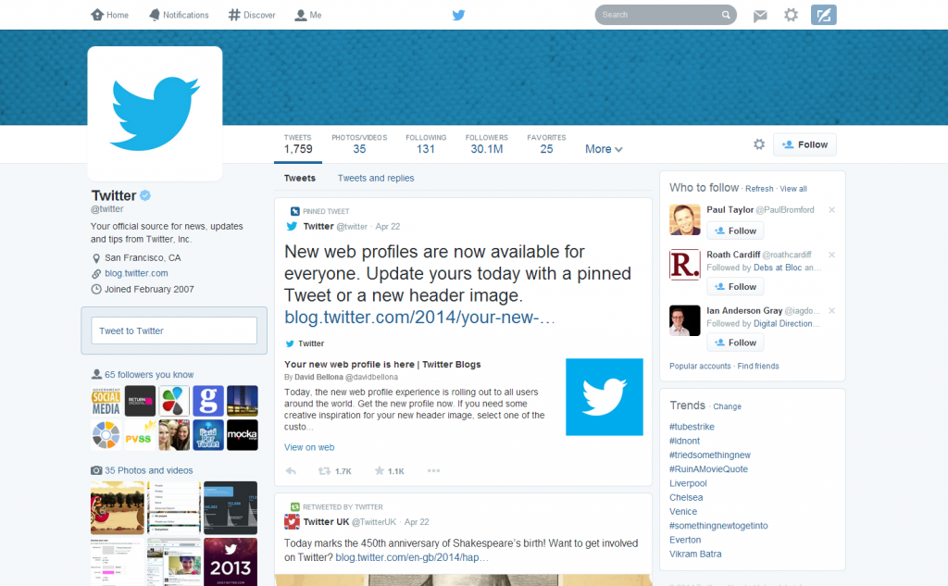Screen dimensions: 948x586
Task: Favorite the pinned tweet with star icon
Action: [380, 471]
